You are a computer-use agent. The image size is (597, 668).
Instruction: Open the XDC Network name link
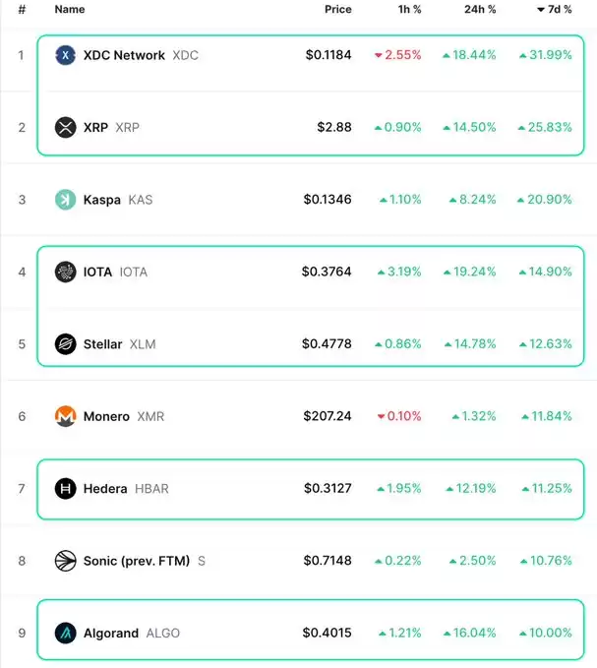pyautogui.click(x=124, y=55)
